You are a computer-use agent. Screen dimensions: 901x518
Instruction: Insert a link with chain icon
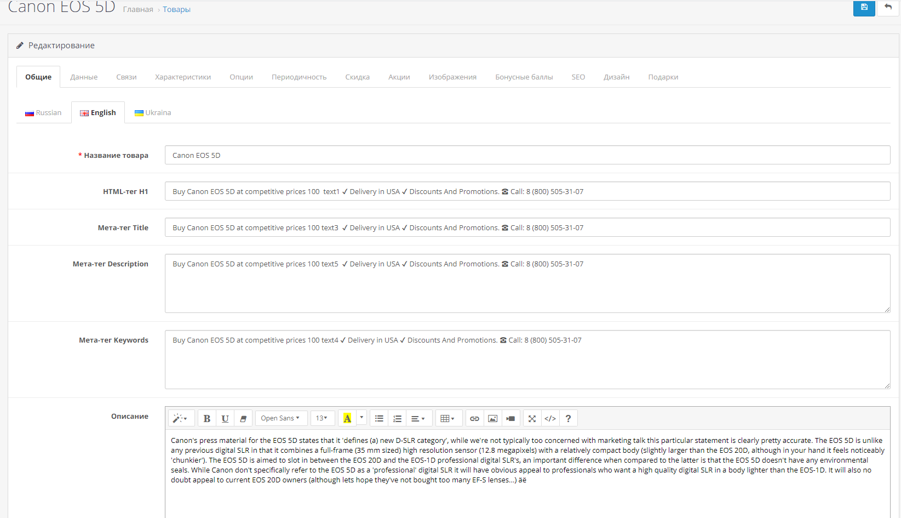tap(475, 418)
